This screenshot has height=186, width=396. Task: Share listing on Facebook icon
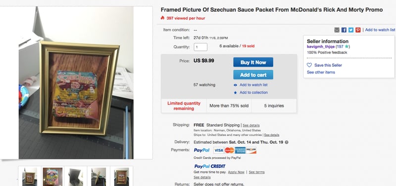[x=344, y=30]
